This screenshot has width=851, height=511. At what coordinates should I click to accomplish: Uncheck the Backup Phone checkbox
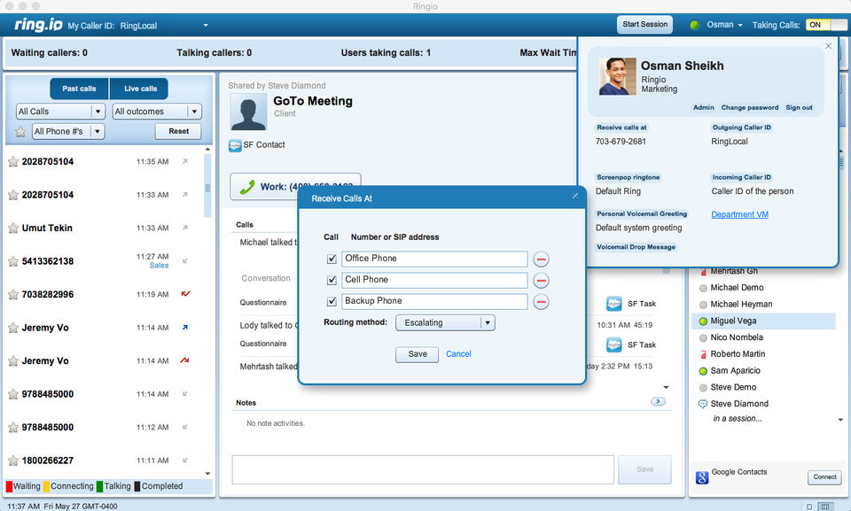pos(332,302)
